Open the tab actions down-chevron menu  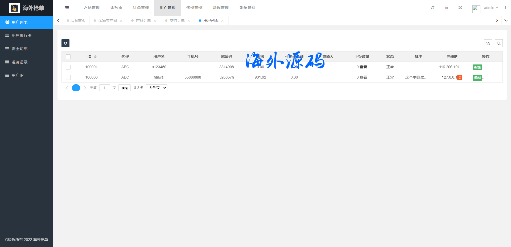[506, 20]
